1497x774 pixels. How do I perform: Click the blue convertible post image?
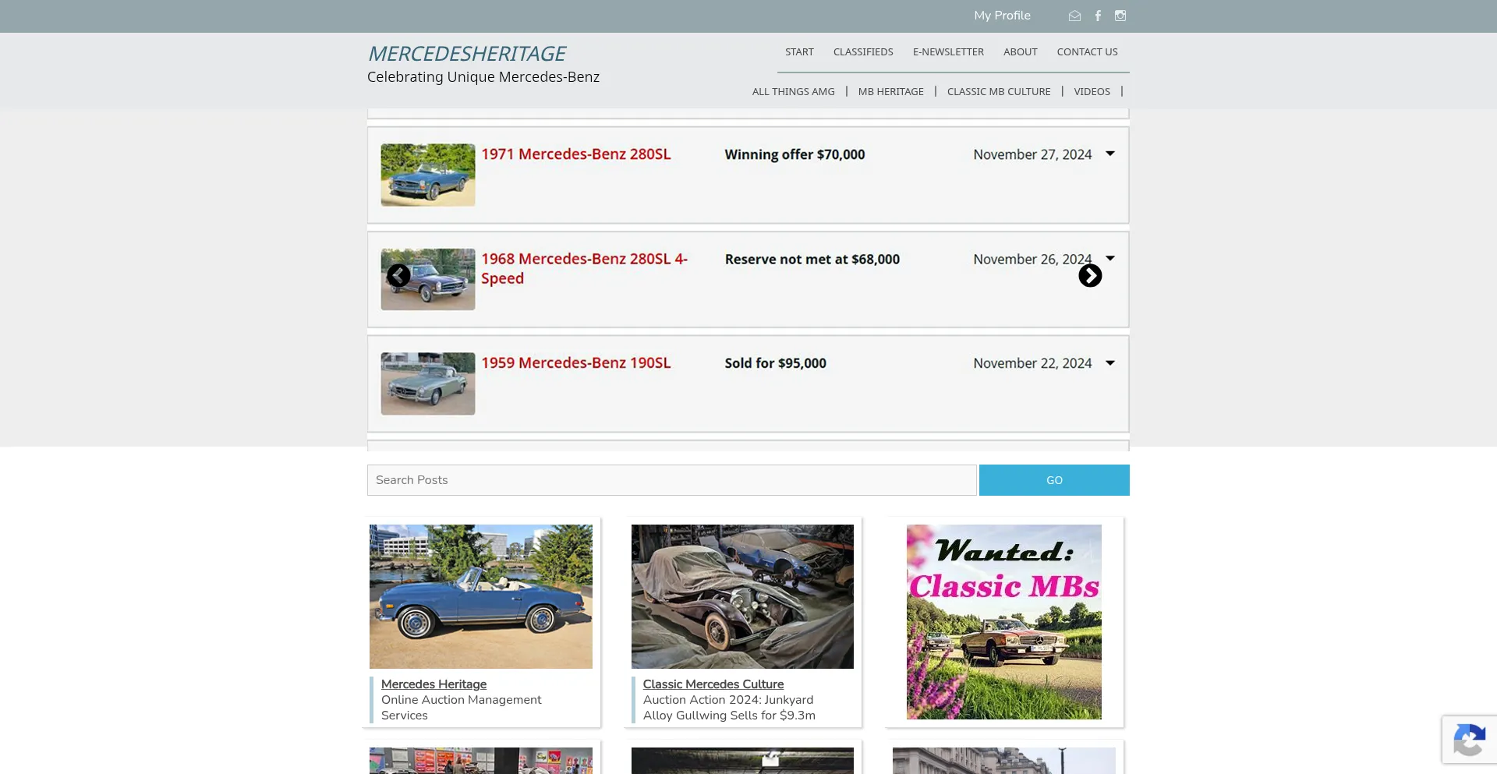pyautogui.click(x=481, y=596)
